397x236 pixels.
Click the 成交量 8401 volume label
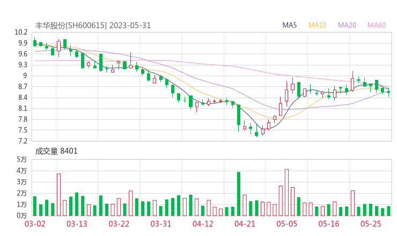coord(56,151)
